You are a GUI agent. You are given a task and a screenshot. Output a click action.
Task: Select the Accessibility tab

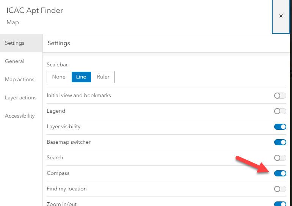[x=20, y=116]
